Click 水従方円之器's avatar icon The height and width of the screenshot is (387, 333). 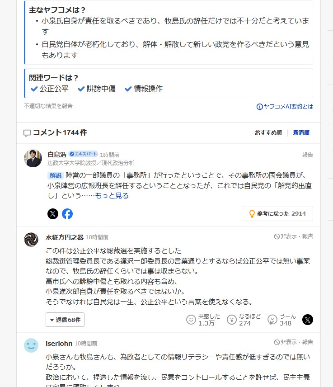coord(31,239)
